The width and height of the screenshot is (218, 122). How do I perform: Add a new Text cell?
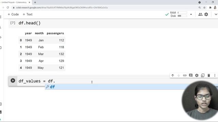tap(28, 14)
